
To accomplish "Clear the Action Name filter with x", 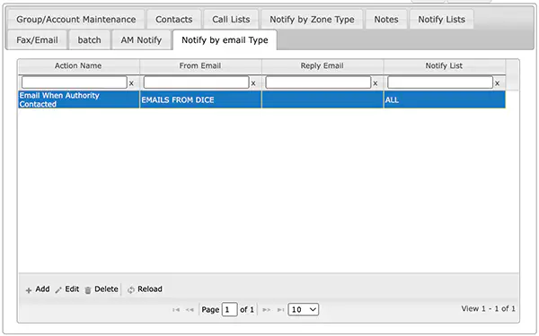I will [x=131, y=83].
